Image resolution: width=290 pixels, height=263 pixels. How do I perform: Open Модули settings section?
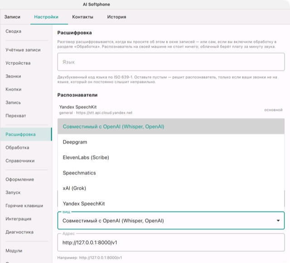point(26,251)
